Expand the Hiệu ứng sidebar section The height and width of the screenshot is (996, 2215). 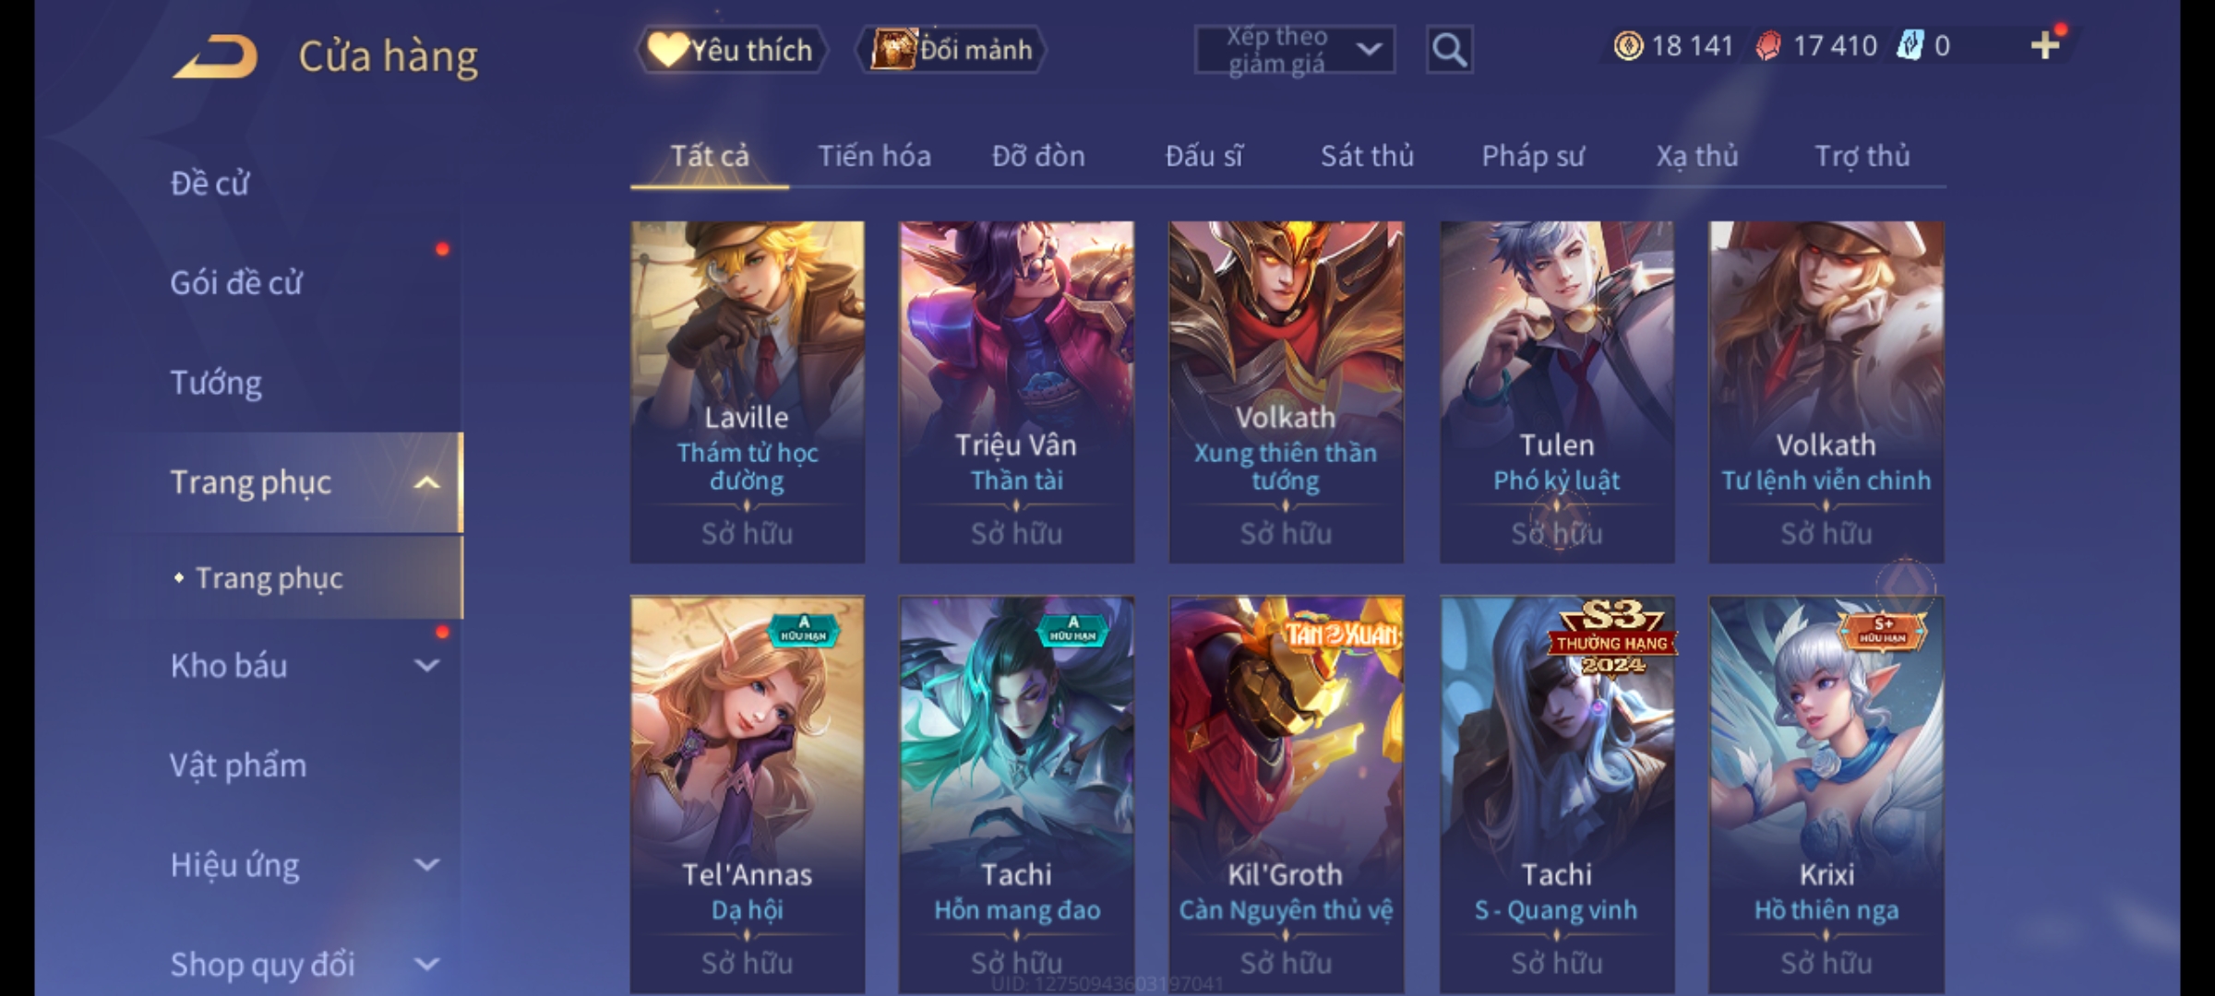pyautogui.click(x=426, y=865)
